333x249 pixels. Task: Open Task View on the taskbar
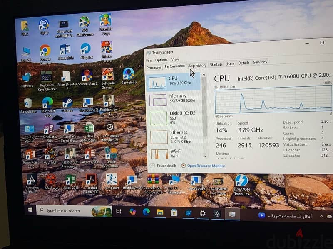119,211
